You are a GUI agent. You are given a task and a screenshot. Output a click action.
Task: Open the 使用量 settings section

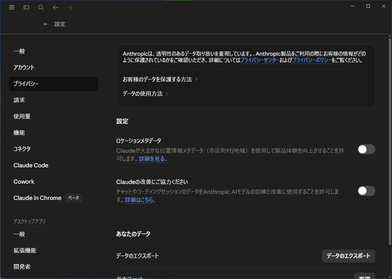[x=53, y=116]
